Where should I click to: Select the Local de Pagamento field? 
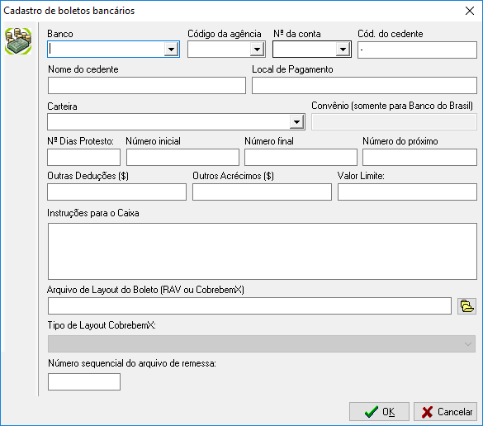(x=364, y=85)
